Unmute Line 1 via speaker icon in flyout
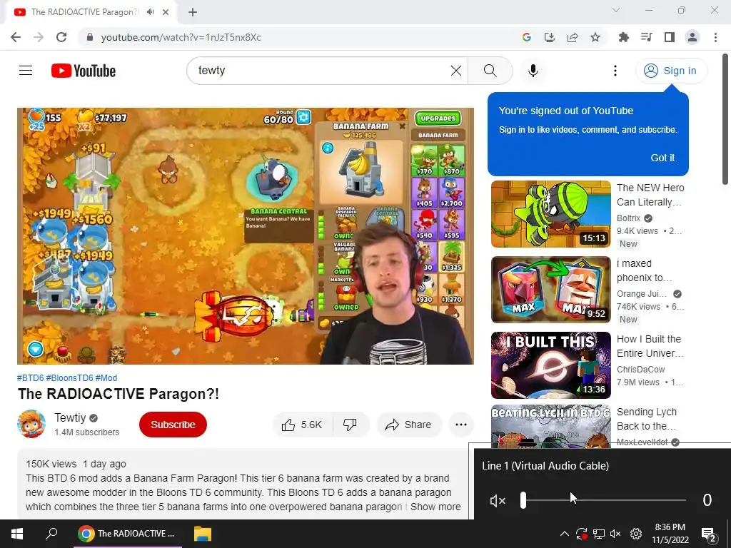Image resolution: width=731 pixels, height=548 pixels. (498, 500)
